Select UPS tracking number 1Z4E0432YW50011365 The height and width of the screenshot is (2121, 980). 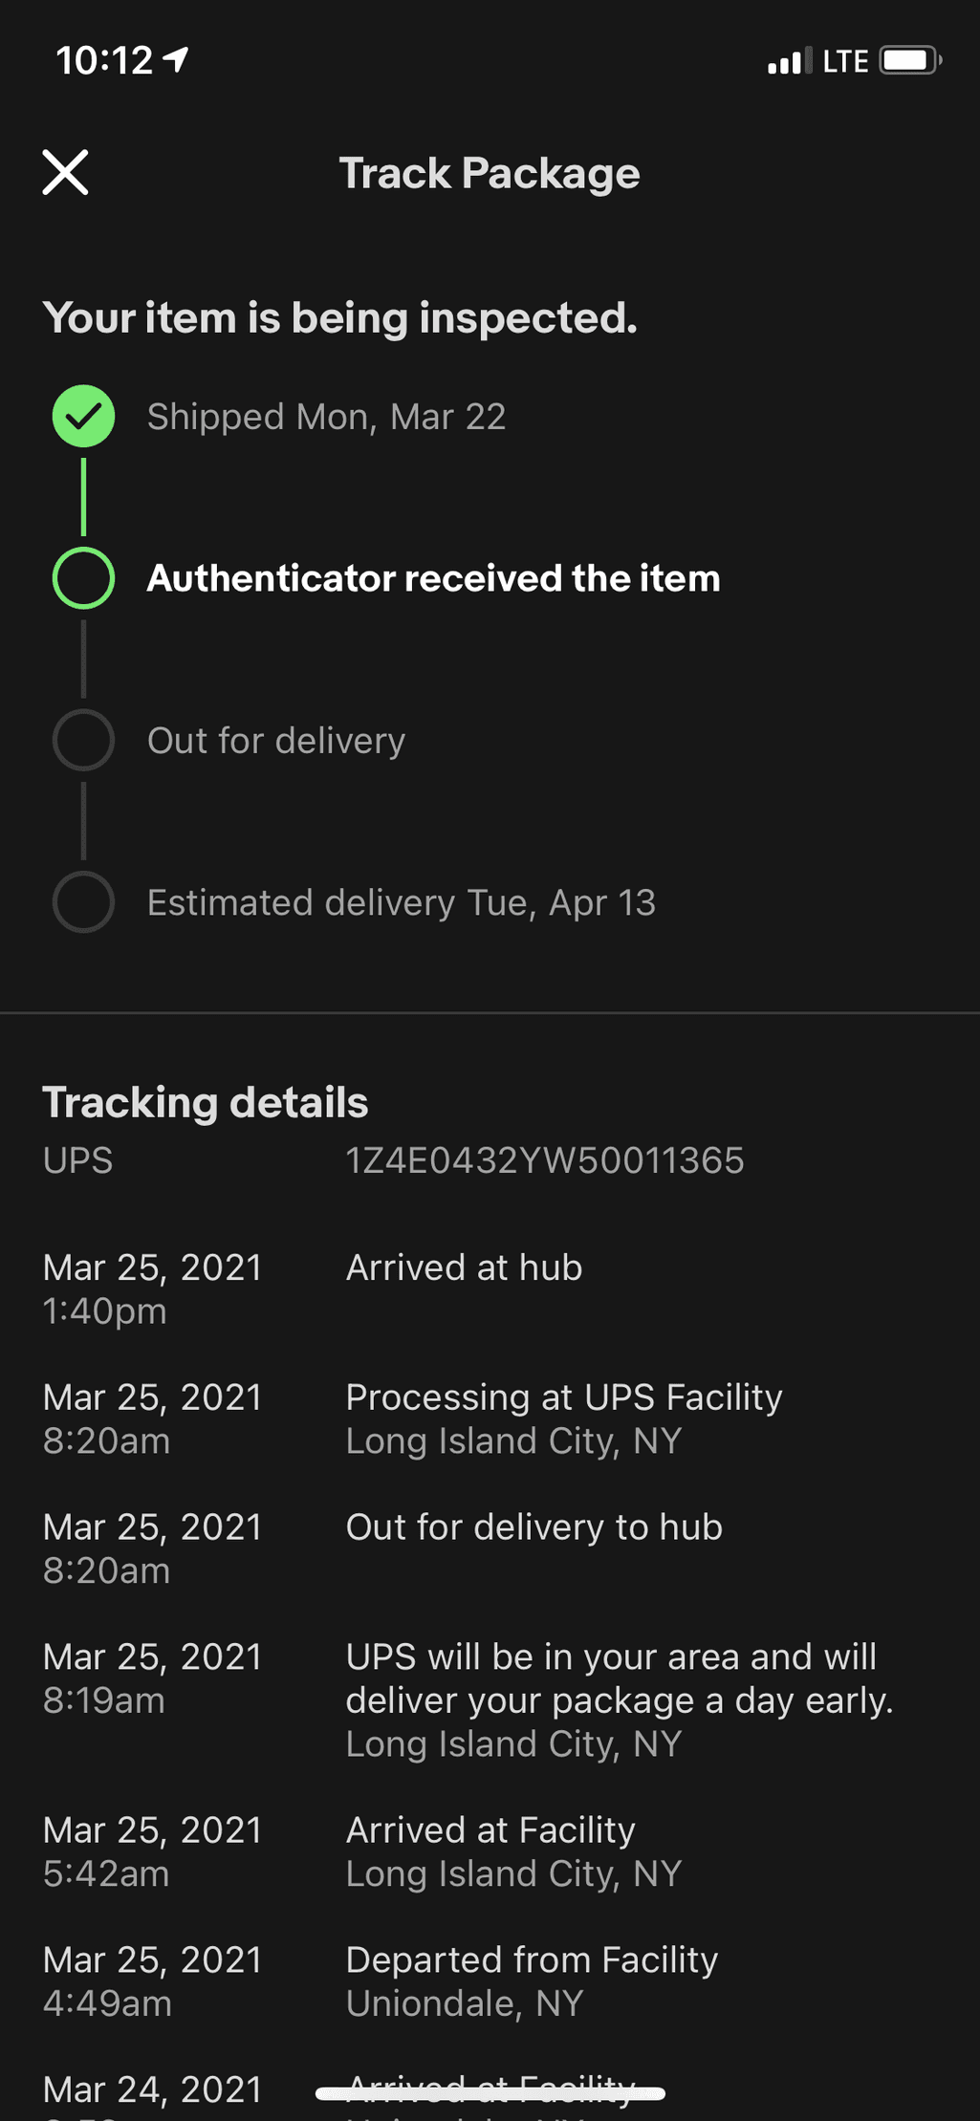point(544,1160)
